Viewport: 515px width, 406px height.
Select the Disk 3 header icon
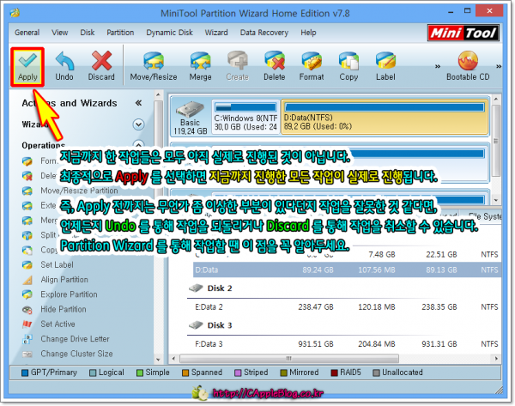point(196,325)
